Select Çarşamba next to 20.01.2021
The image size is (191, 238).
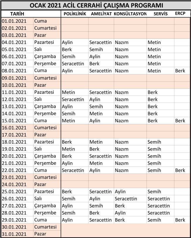click(45, 156)
